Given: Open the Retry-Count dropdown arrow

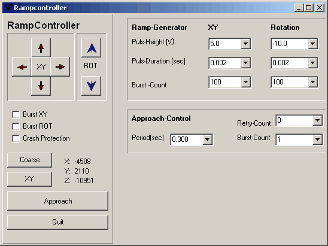Looking at the screenshot, I should [318, 120].
